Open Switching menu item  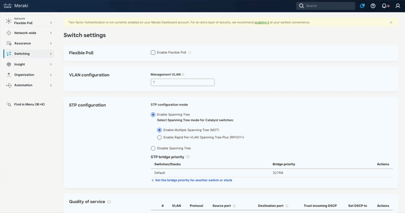tap(29, 54)
